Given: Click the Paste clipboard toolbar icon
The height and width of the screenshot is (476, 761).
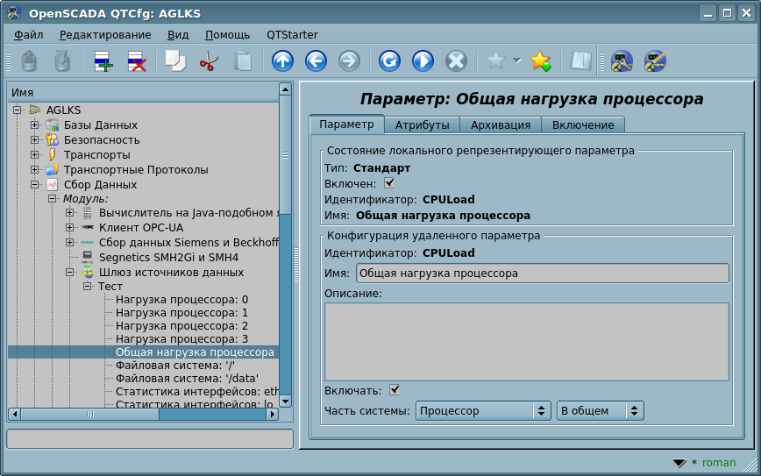Looking at the screenshot, I should [242, 61].
